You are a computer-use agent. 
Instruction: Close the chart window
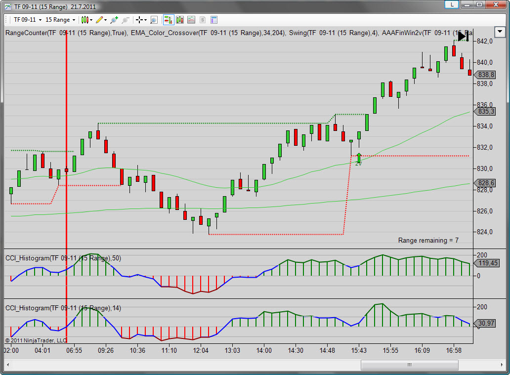click(x=496, y=4)
